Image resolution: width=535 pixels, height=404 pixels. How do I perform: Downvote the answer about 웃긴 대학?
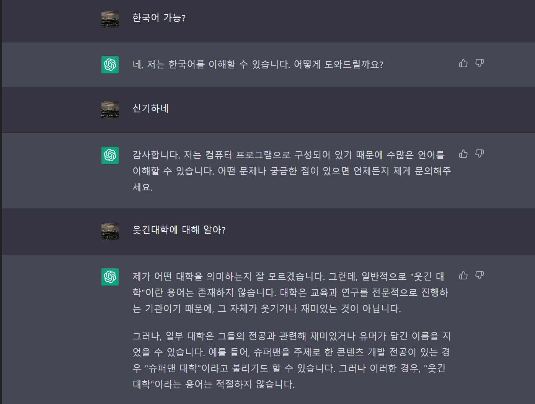pyautogui.click(x=480, y=276)
